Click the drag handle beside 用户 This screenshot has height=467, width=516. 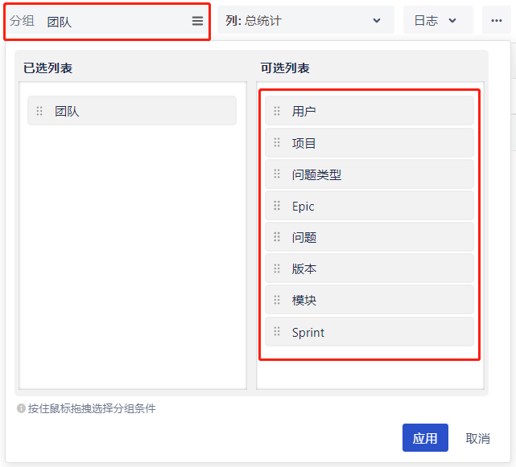tap(278, 112)
